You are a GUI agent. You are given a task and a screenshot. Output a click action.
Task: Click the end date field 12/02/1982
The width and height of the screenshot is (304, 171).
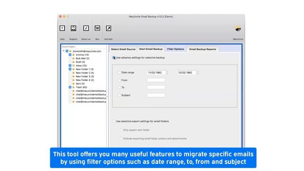tap(186, 73)
